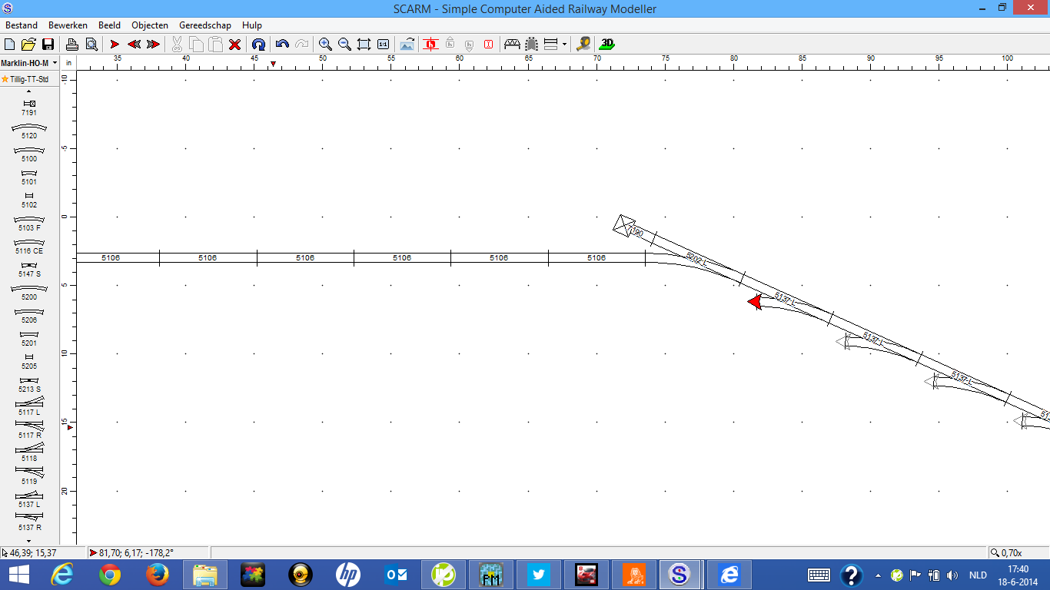1050x590 pixels.
Task: Open the Gereedschap menu
Action: pyautogui.click(x=205, y=25)
